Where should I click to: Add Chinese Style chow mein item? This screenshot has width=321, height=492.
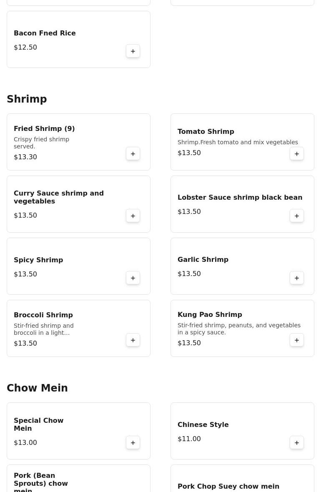point(297,443)
